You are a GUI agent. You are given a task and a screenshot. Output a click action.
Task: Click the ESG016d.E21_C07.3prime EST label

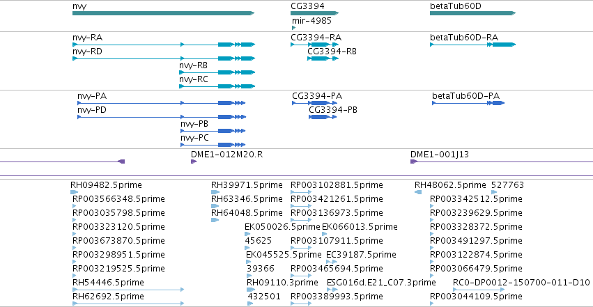pyautogui.click(x=381, y=283)
